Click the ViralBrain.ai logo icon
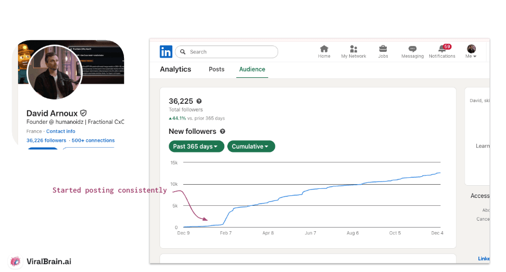Image resolution: width=506 pixels, height=272 pixels. click(15, 261)
